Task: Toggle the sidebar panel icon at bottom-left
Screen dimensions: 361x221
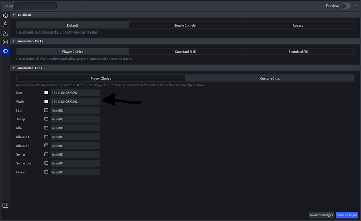Action: 5,205
